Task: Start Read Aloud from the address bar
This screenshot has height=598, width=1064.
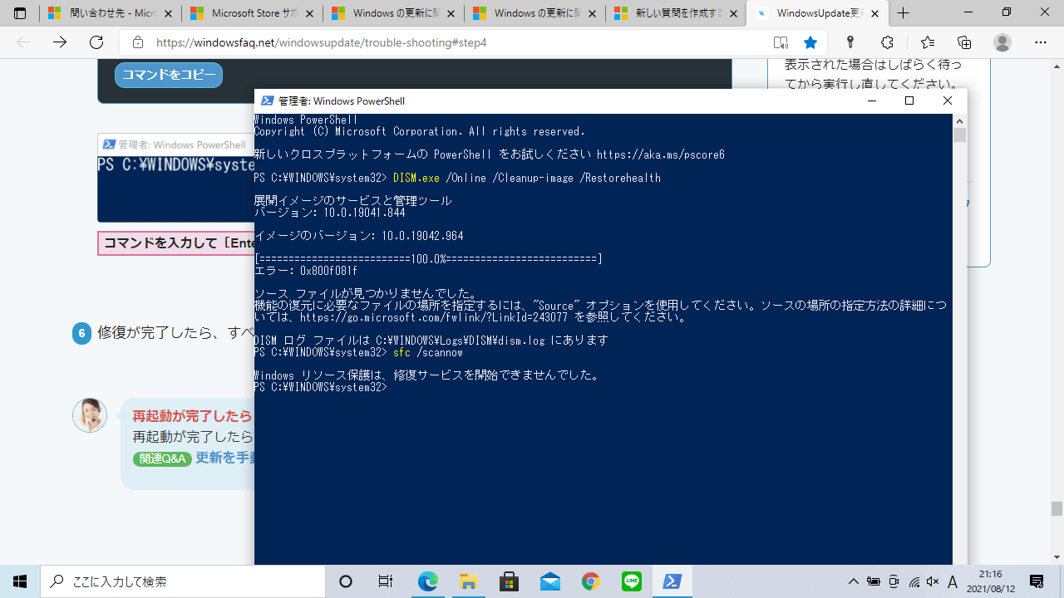Action: [780, 42]
